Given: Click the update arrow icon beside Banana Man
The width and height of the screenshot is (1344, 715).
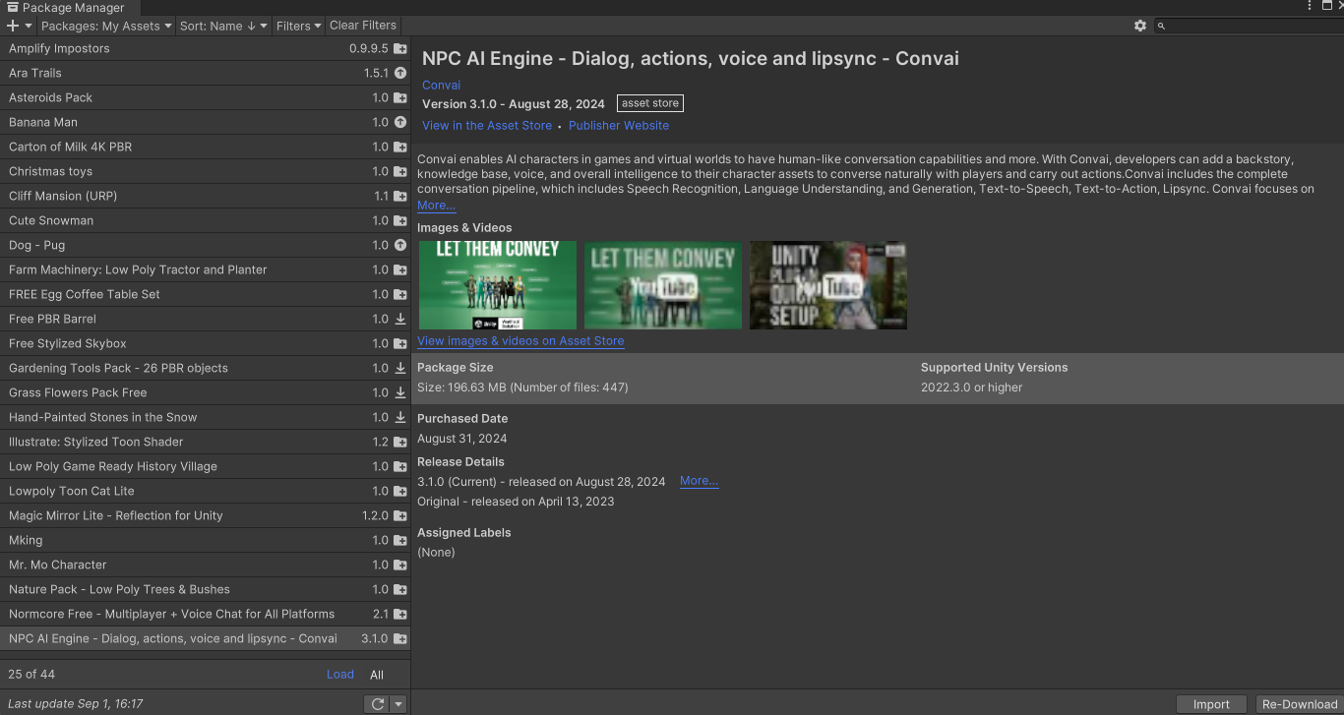Looking at the screenshot, I should (400, 122).
